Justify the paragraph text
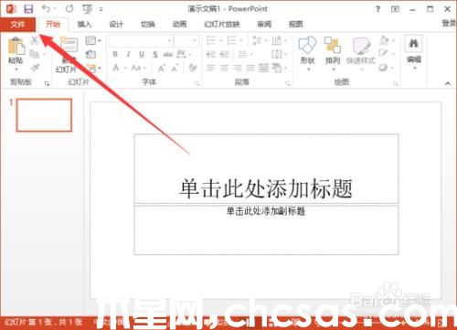The height and width of the screenshot is (330, 457). 250,68
